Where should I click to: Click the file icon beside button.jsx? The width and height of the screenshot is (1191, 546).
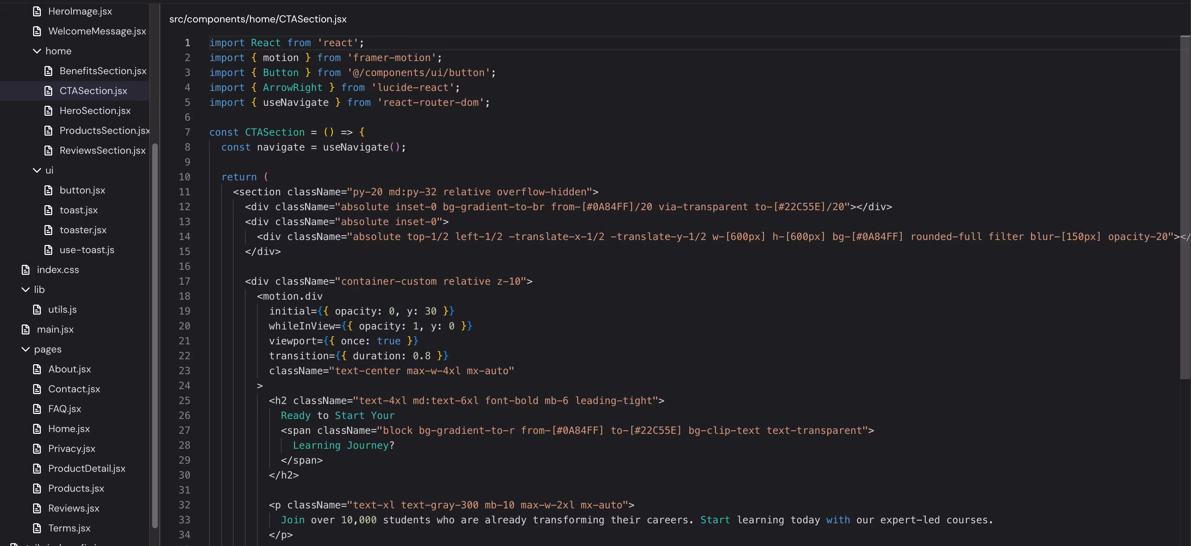coord(48,190)
